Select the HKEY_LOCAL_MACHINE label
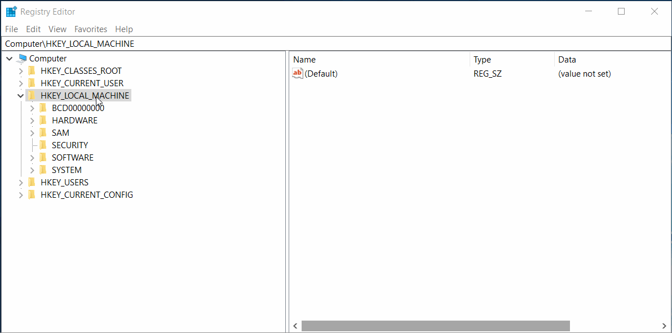Screen dimensions: 672x333 coord(85,96)
